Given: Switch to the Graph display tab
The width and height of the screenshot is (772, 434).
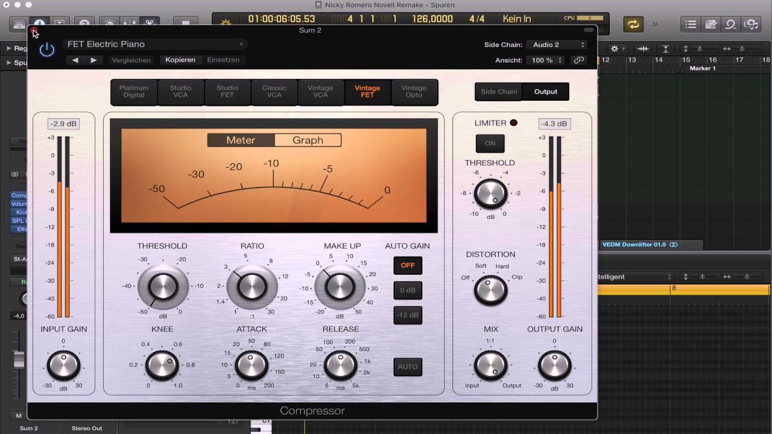Looking at the screenshot, I should click(308, 140).
